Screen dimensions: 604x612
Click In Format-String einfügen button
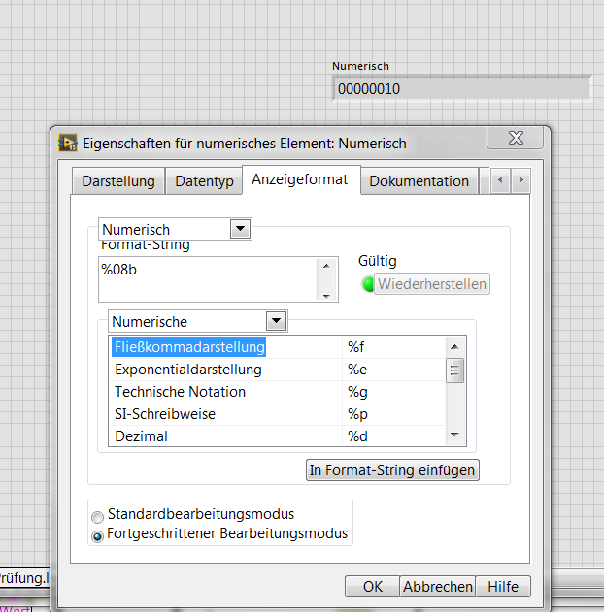click(x=392, y=470)
